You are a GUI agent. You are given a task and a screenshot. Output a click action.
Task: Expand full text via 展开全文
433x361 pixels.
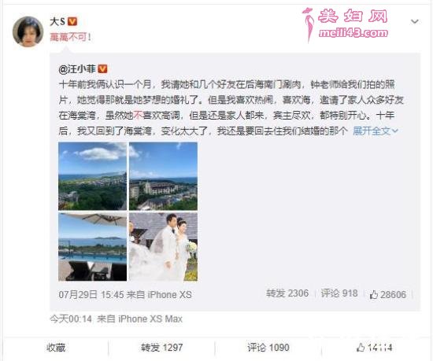tap(371, 131)
